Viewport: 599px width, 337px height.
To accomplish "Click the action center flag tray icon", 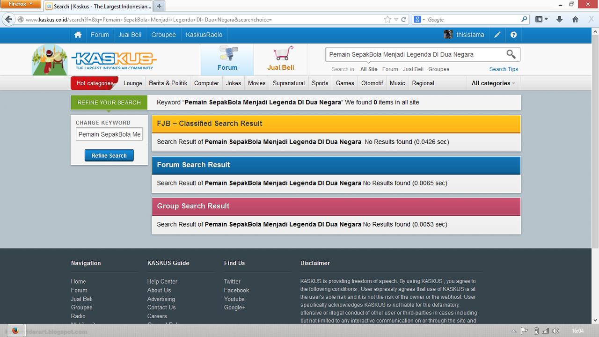I will click(x=525, y=331).
